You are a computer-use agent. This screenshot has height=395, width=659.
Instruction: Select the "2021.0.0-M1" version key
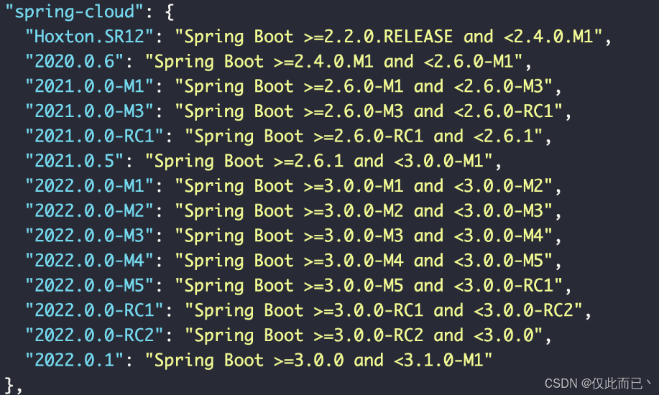click(x=90, y=86)
